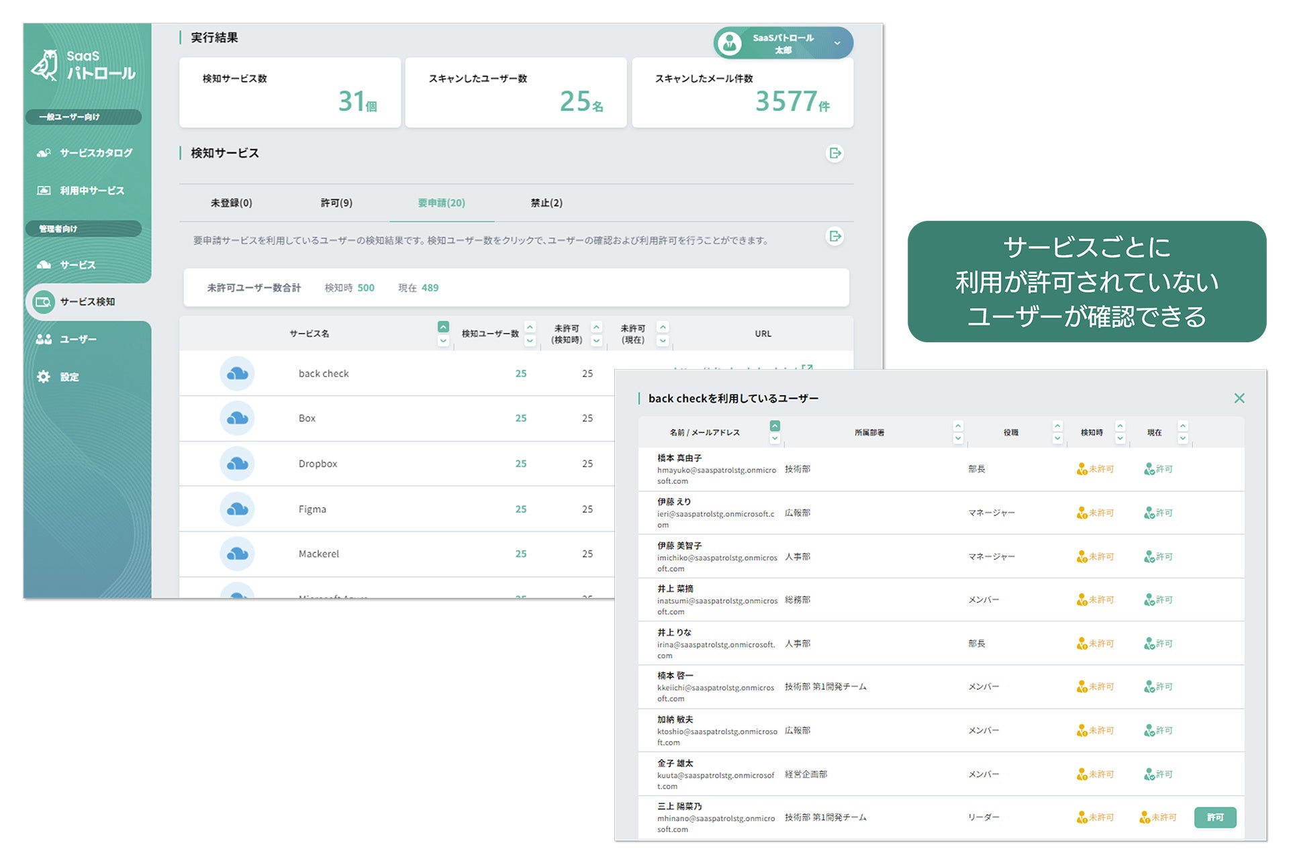The image size is (1289, 859).
Task: Sort サービス名 ascending using the up arrow
Action: click(x=443, y=327)
